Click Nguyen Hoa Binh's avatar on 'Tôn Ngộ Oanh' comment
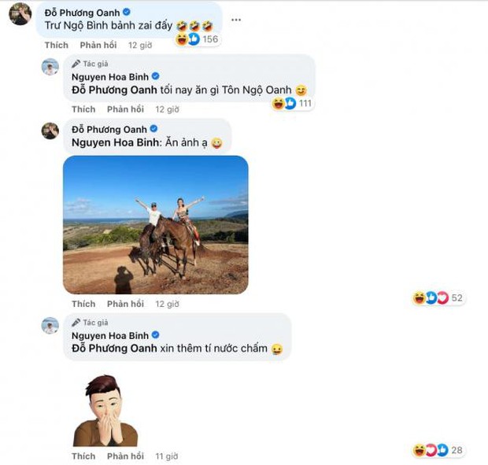 pyautogui.click(x=50, y=67)
